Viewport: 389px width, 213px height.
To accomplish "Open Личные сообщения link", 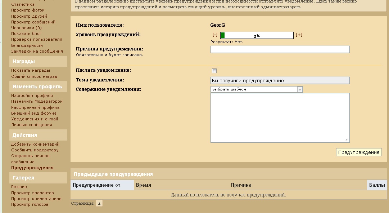I will [x=32, y=125].
